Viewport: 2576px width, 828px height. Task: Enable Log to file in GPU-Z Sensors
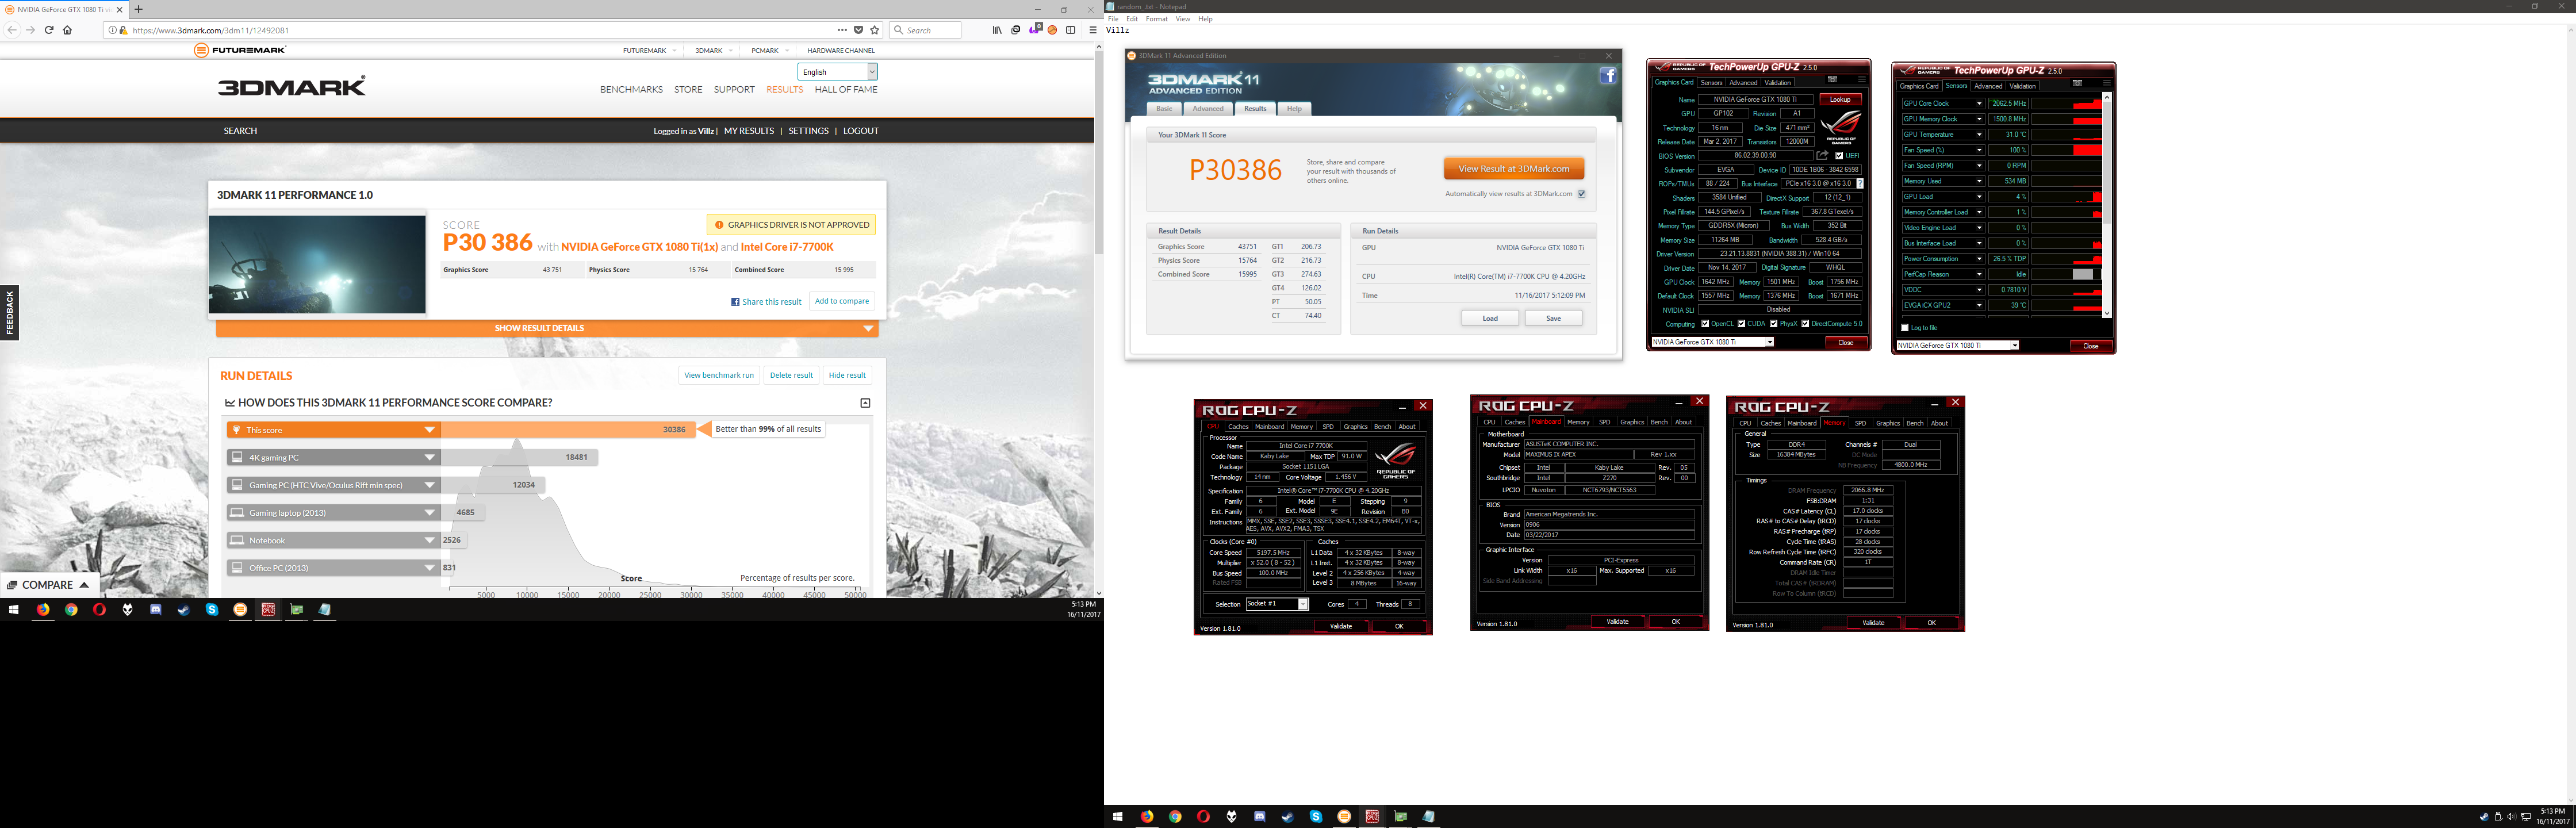1904,328
